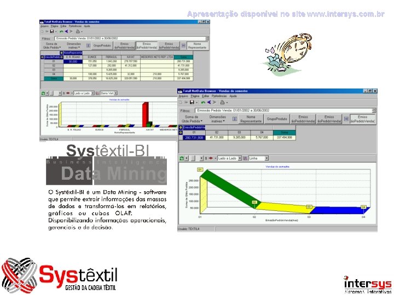Viewport: 394px width, 295px height.
Task: Click chart scroll right arrow in line chart window
Action: coord(201,158)
